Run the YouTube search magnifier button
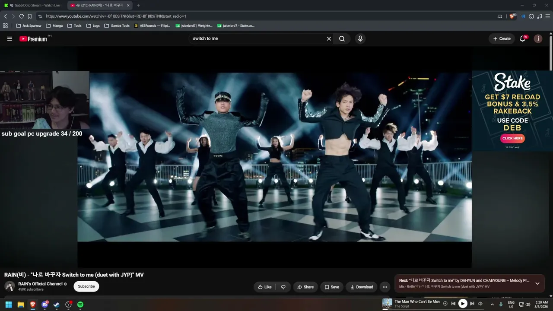 [342, 38]
